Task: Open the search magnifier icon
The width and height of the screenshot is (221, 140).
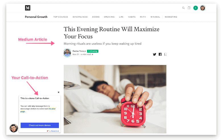Action: pyautogui.click(x=183, y=8)
